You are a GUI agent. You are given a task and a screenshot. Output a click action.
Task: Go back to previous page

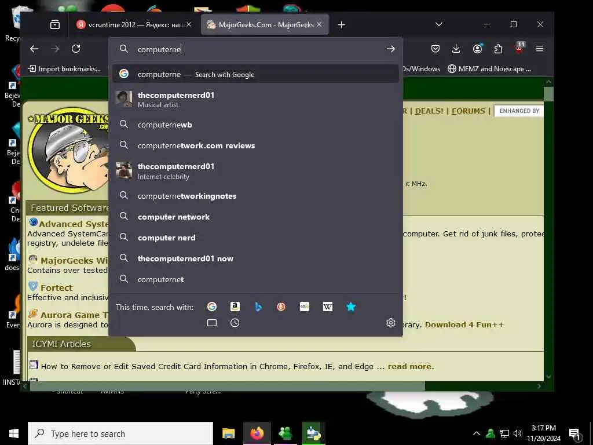34,49
